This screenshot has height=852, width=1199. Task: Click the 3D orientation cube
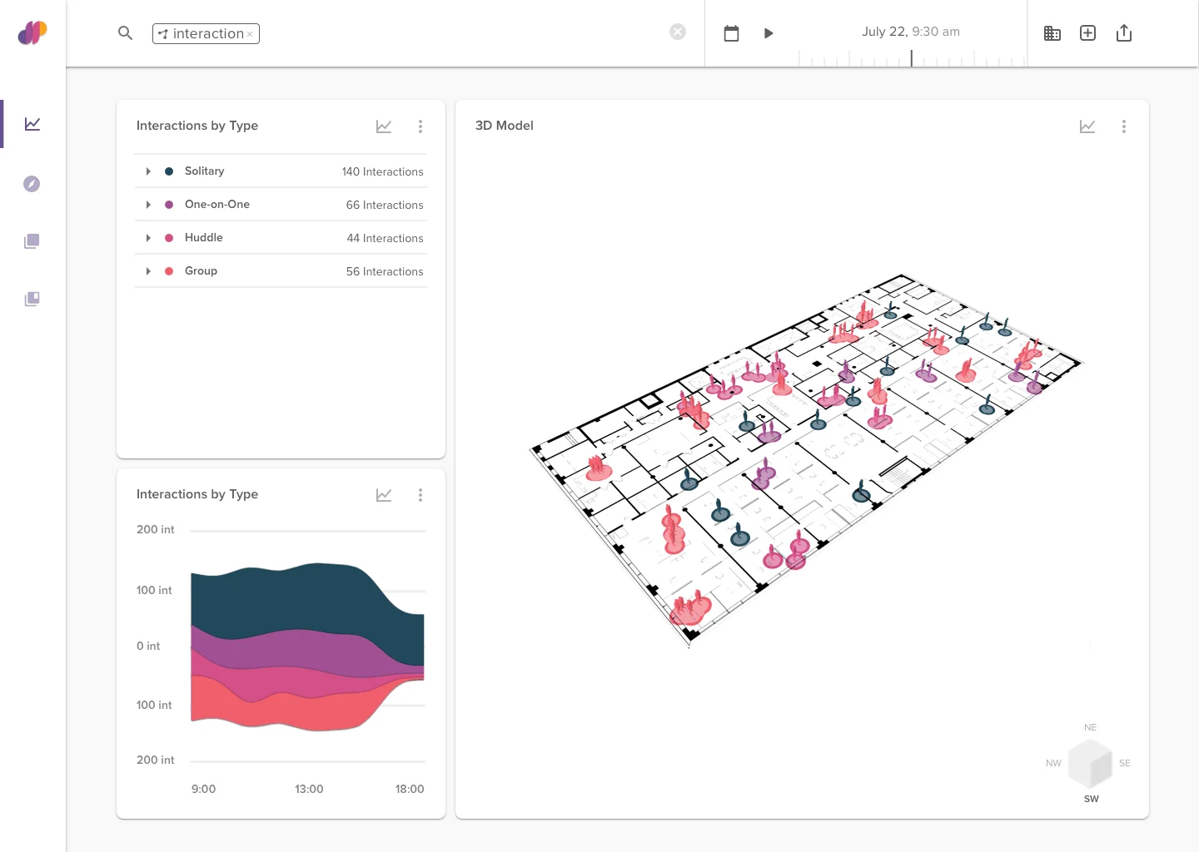tap(1090, 764)
